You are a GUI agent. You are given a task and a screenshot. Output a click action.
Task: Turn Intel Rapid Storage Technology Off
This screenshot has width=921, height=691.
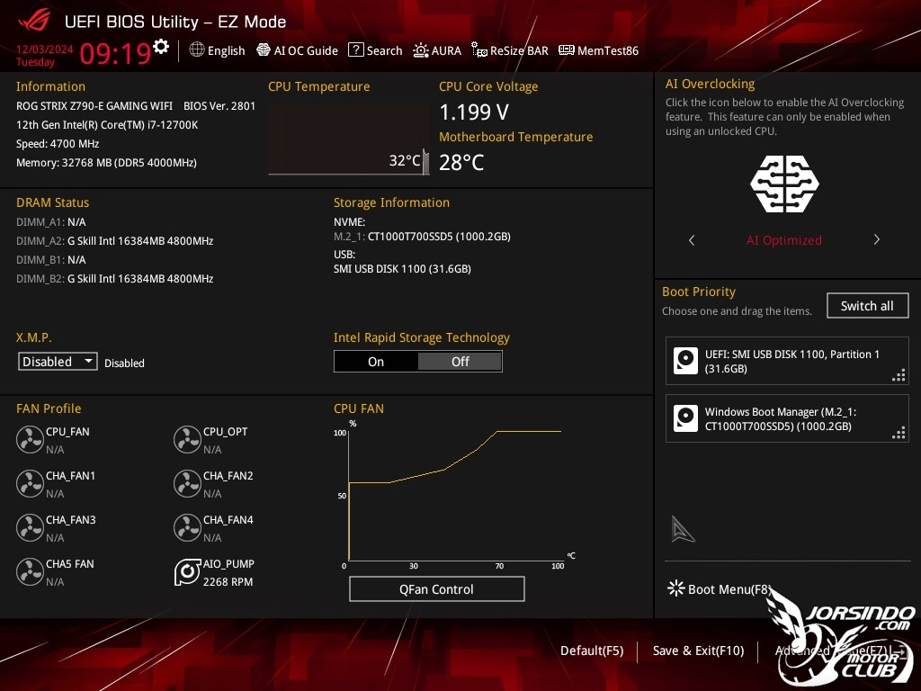460,362
